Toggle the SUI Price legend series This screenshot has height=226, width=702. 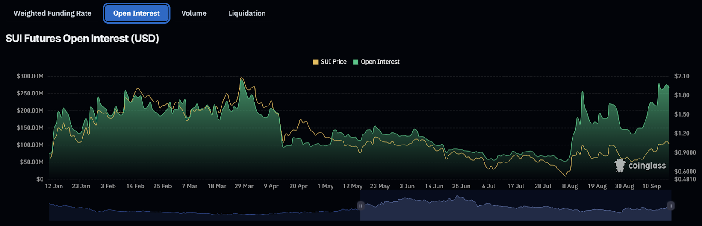[330, 62]
